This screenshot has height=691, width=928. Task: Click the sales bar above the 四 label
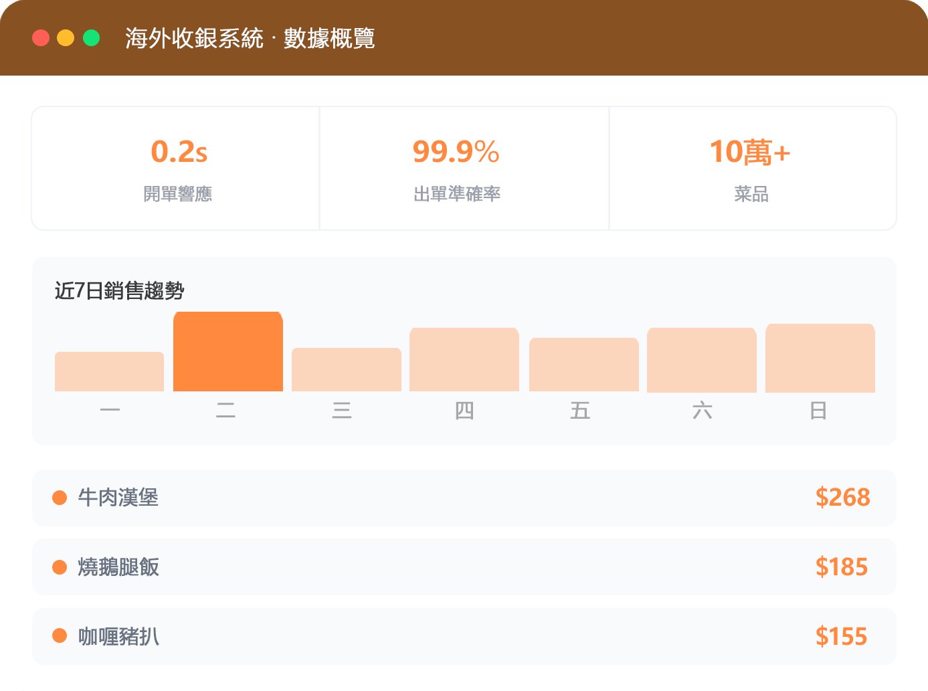tap(464, 359)
